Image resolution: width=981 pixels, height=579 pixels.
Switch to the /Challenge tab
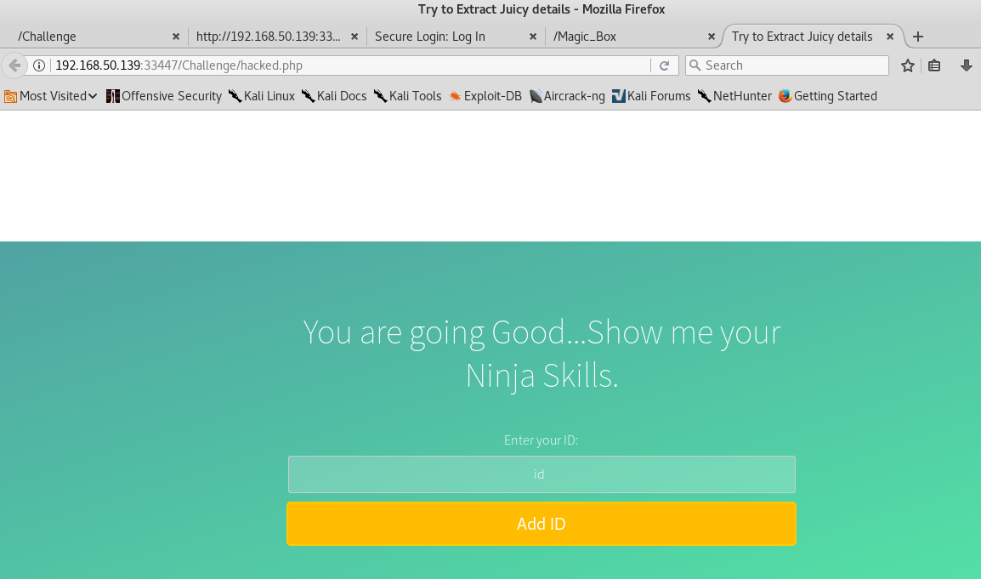94,37
